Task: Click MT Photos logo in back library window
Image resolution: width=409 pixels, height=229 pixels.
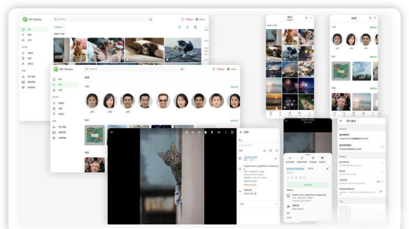Action: click(x=25, y=19)
